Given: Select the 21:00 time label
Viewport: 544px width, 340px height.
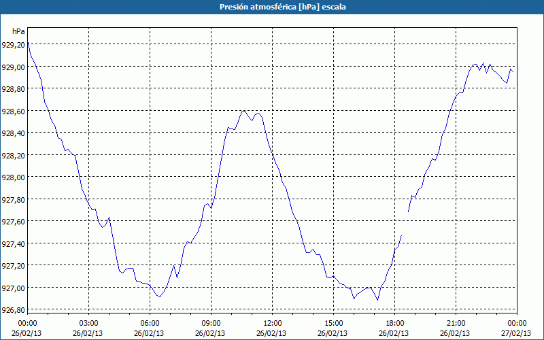Looking at the screenshot, I should (x=456, y=324).
